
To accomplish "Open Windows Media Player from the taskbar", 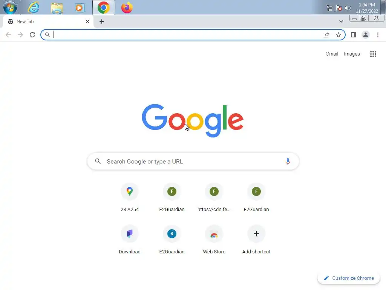I will pyautogui.click(x=80, y=8).
